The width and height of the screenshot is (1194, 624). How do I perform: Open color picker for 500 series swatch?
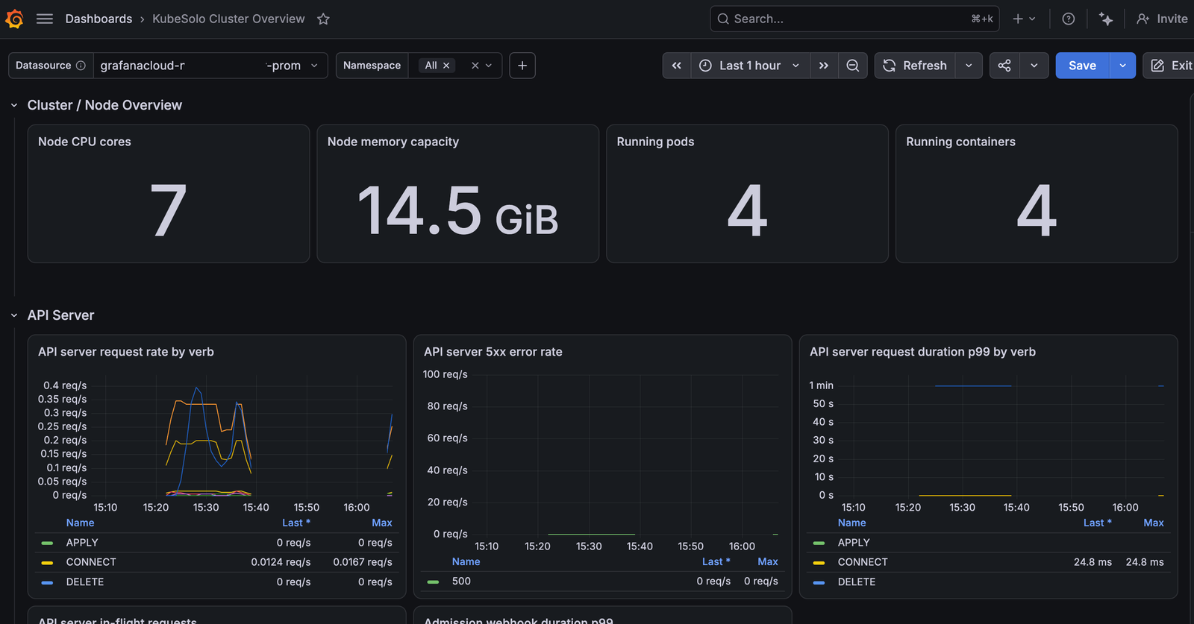click(433, 582)
